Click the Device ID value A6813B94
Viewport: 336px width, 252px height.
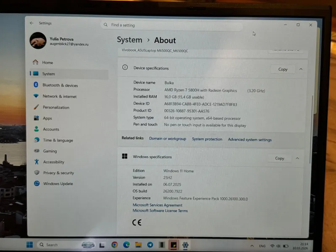201,104
